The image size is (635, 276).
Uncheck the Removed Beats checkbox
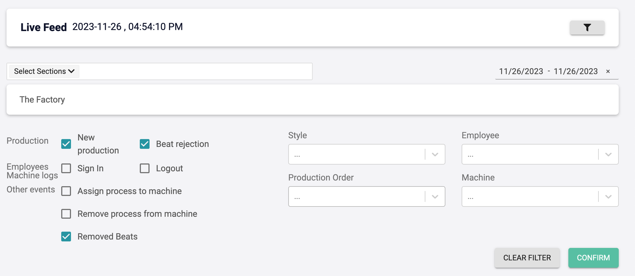tap(66, 237)
